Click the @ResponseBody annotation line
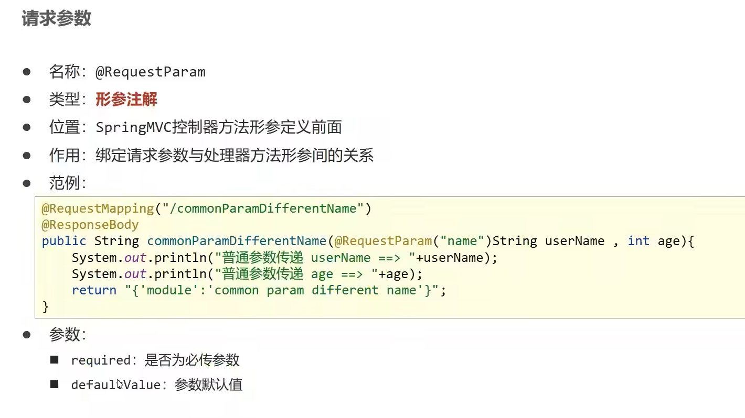Viewport: 745px width, 418px height. pyautogui.click(x=90, y=225)
